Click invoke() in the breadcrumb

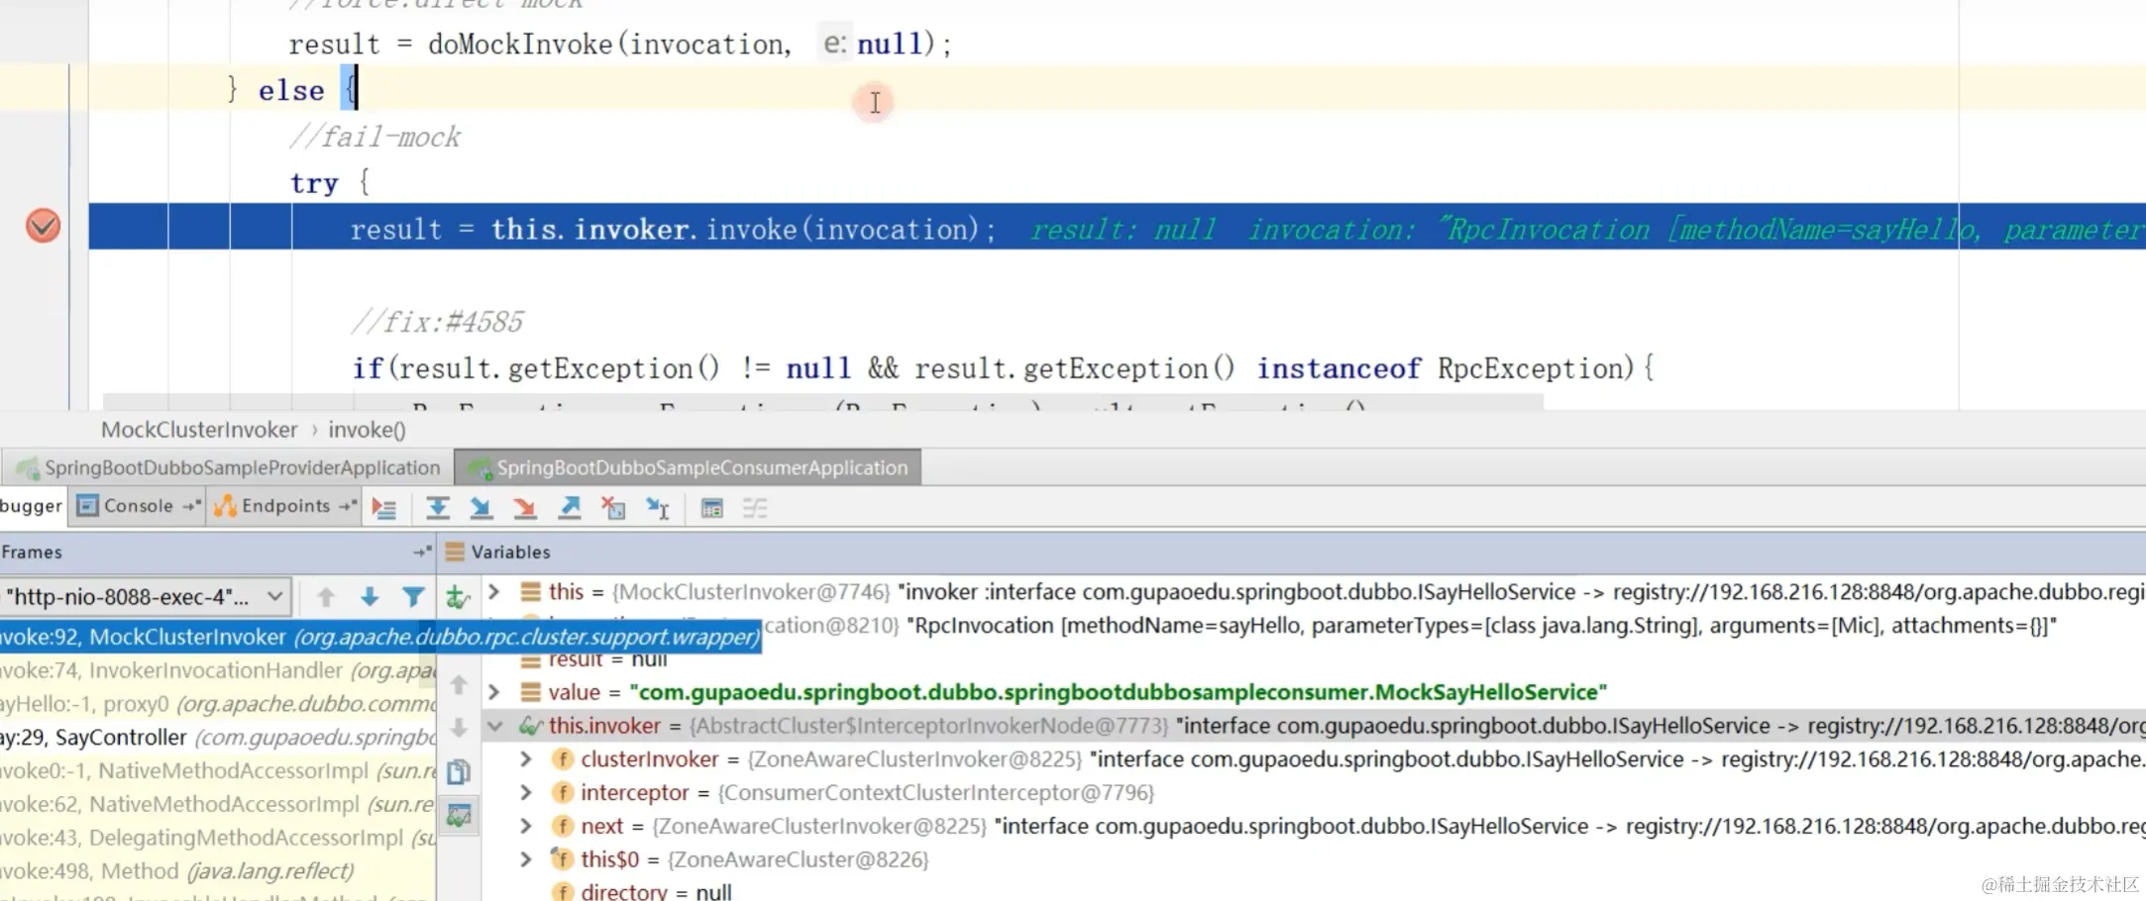coord(367,430)
